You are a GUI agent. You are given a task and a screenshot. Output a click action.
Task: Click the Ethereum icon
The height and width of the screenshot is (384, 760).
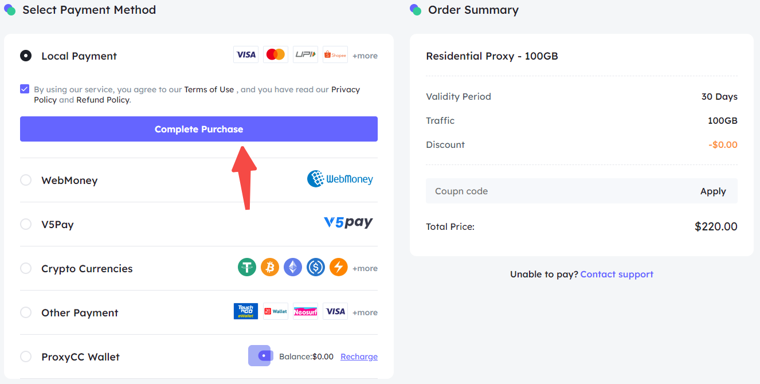(x=293, y=267)
